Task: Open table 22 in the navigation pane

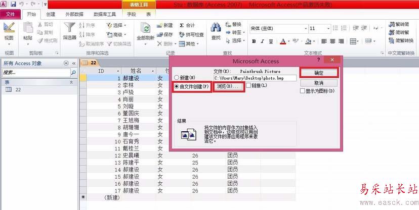Action: 39,90
